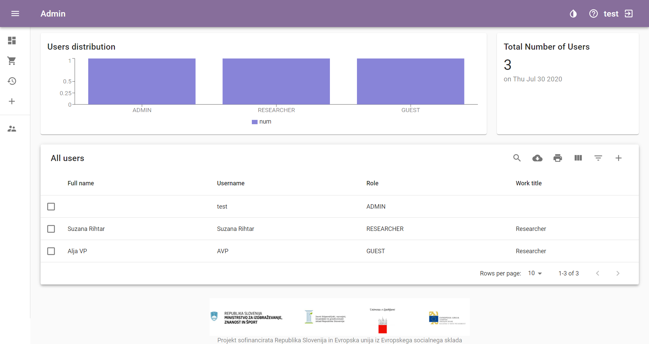
Task: Click Researcher work title in Suzana Rihtar row
Action: 531,229
